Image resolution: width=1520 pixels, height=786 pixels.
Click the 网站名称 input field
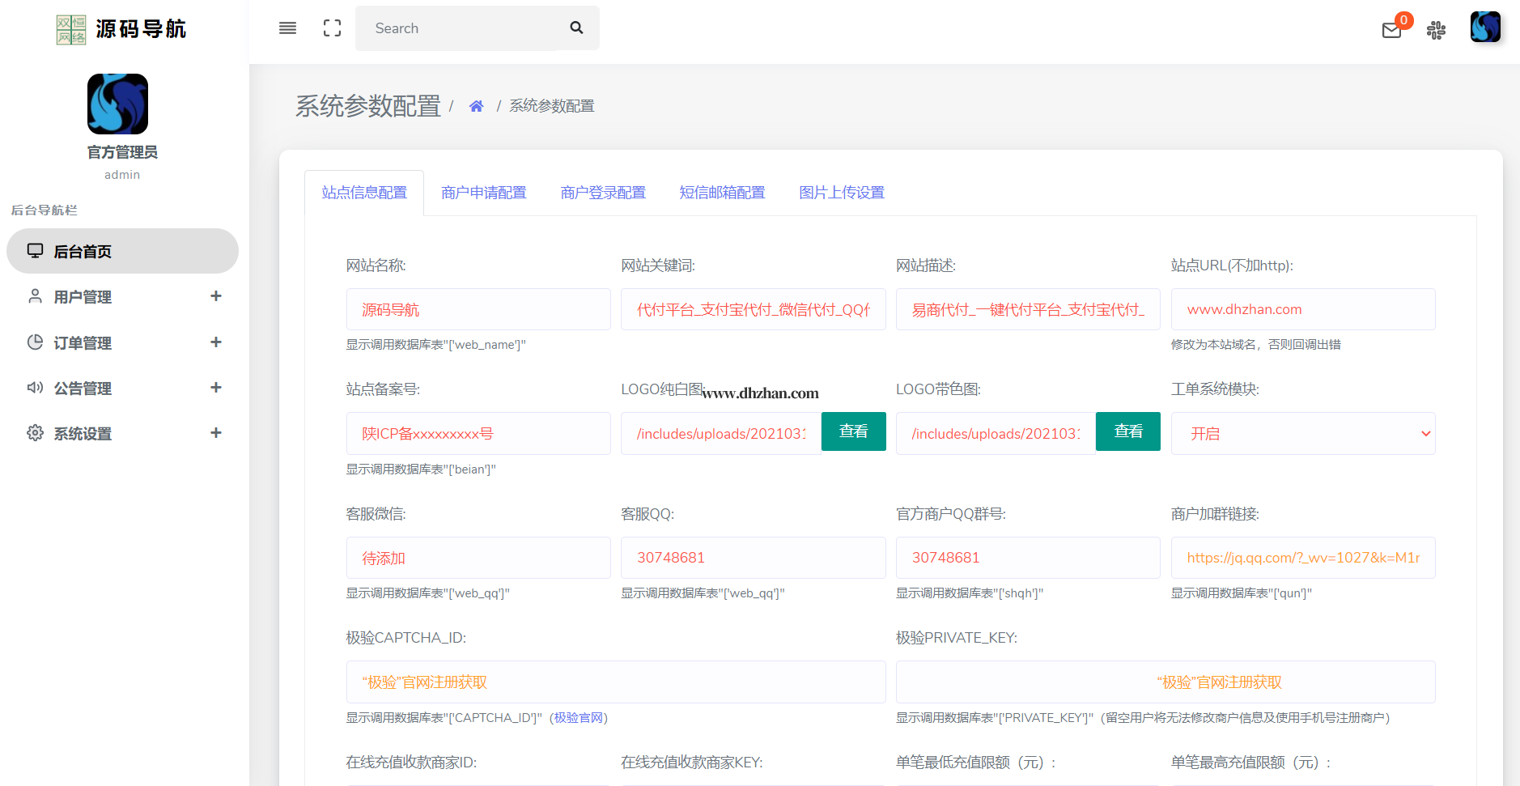click(478, 309)
